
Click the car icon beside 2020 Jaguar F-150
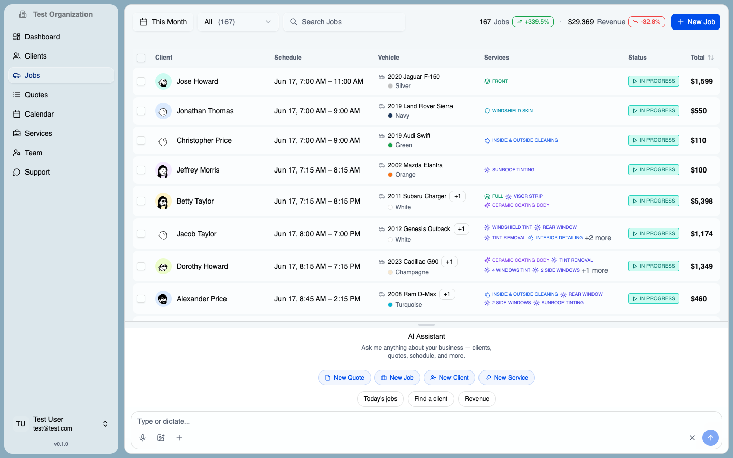pos(382,77)
